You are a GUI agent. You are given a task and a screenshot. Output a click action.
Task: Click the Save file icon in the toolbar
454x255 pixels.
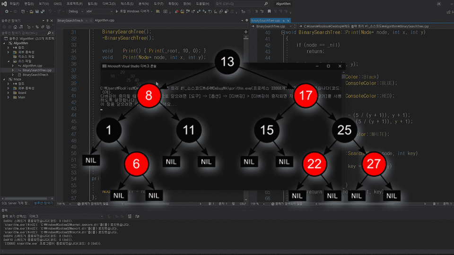[37, 11]
